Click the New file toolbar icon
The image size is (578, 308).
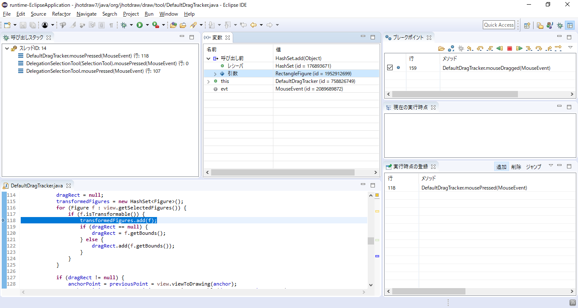tap(7, 25)
